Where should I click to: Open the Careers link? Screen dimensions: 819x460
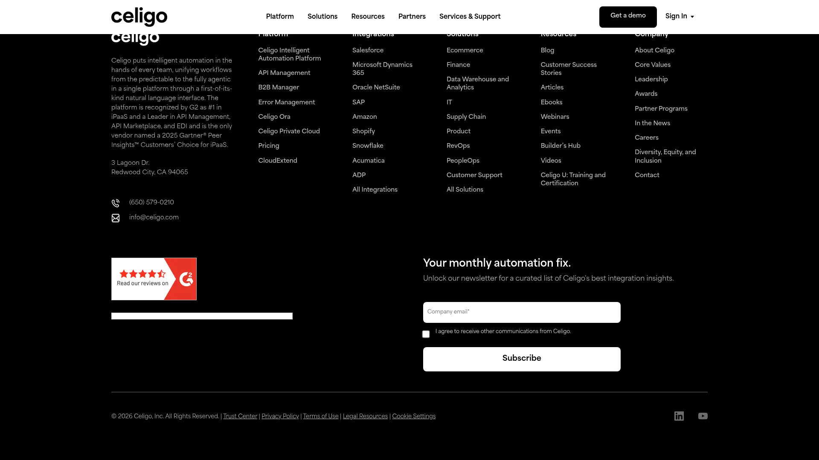647,138
